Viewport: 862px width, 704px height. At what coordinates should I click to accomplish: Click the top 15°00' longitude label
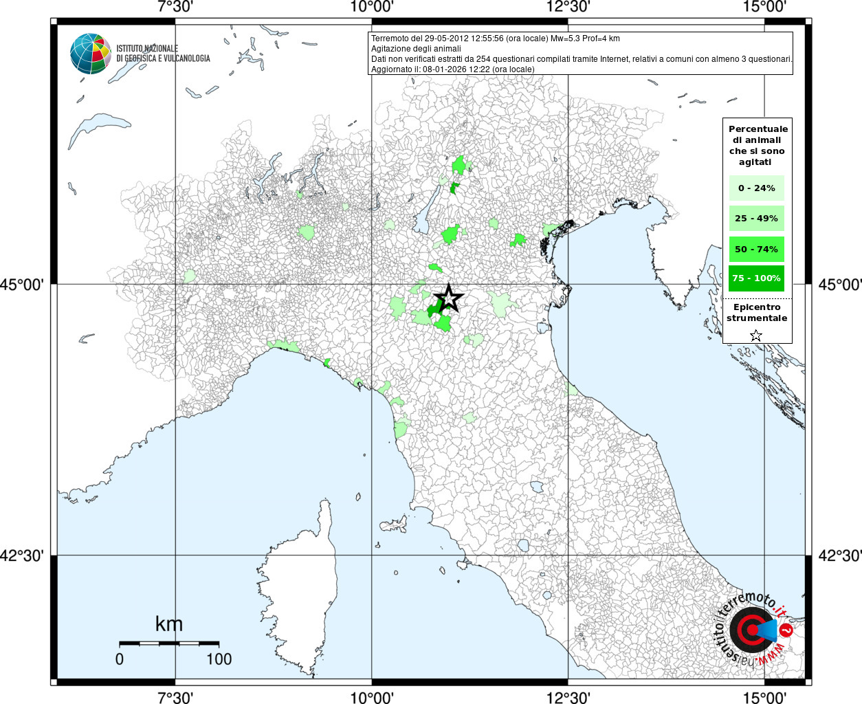pos(764,7)
